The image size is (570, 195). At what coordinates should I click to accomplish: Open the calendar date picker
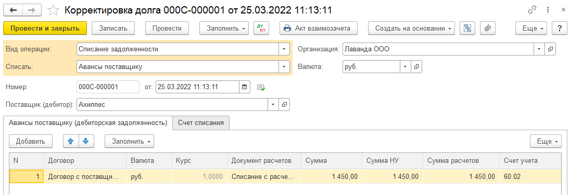pos(244,87)
